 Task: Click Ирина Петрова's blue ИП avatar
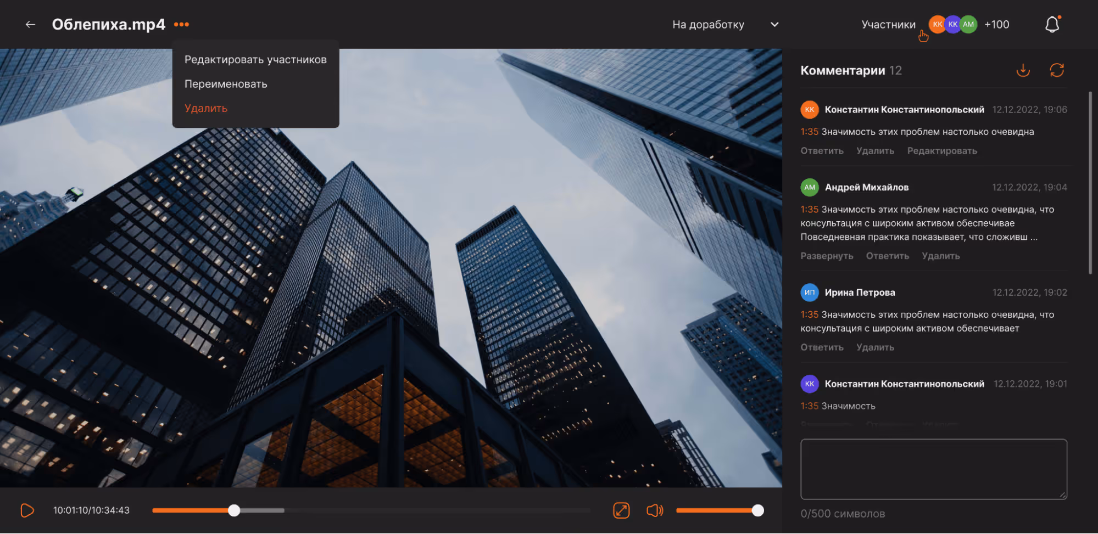810,293
